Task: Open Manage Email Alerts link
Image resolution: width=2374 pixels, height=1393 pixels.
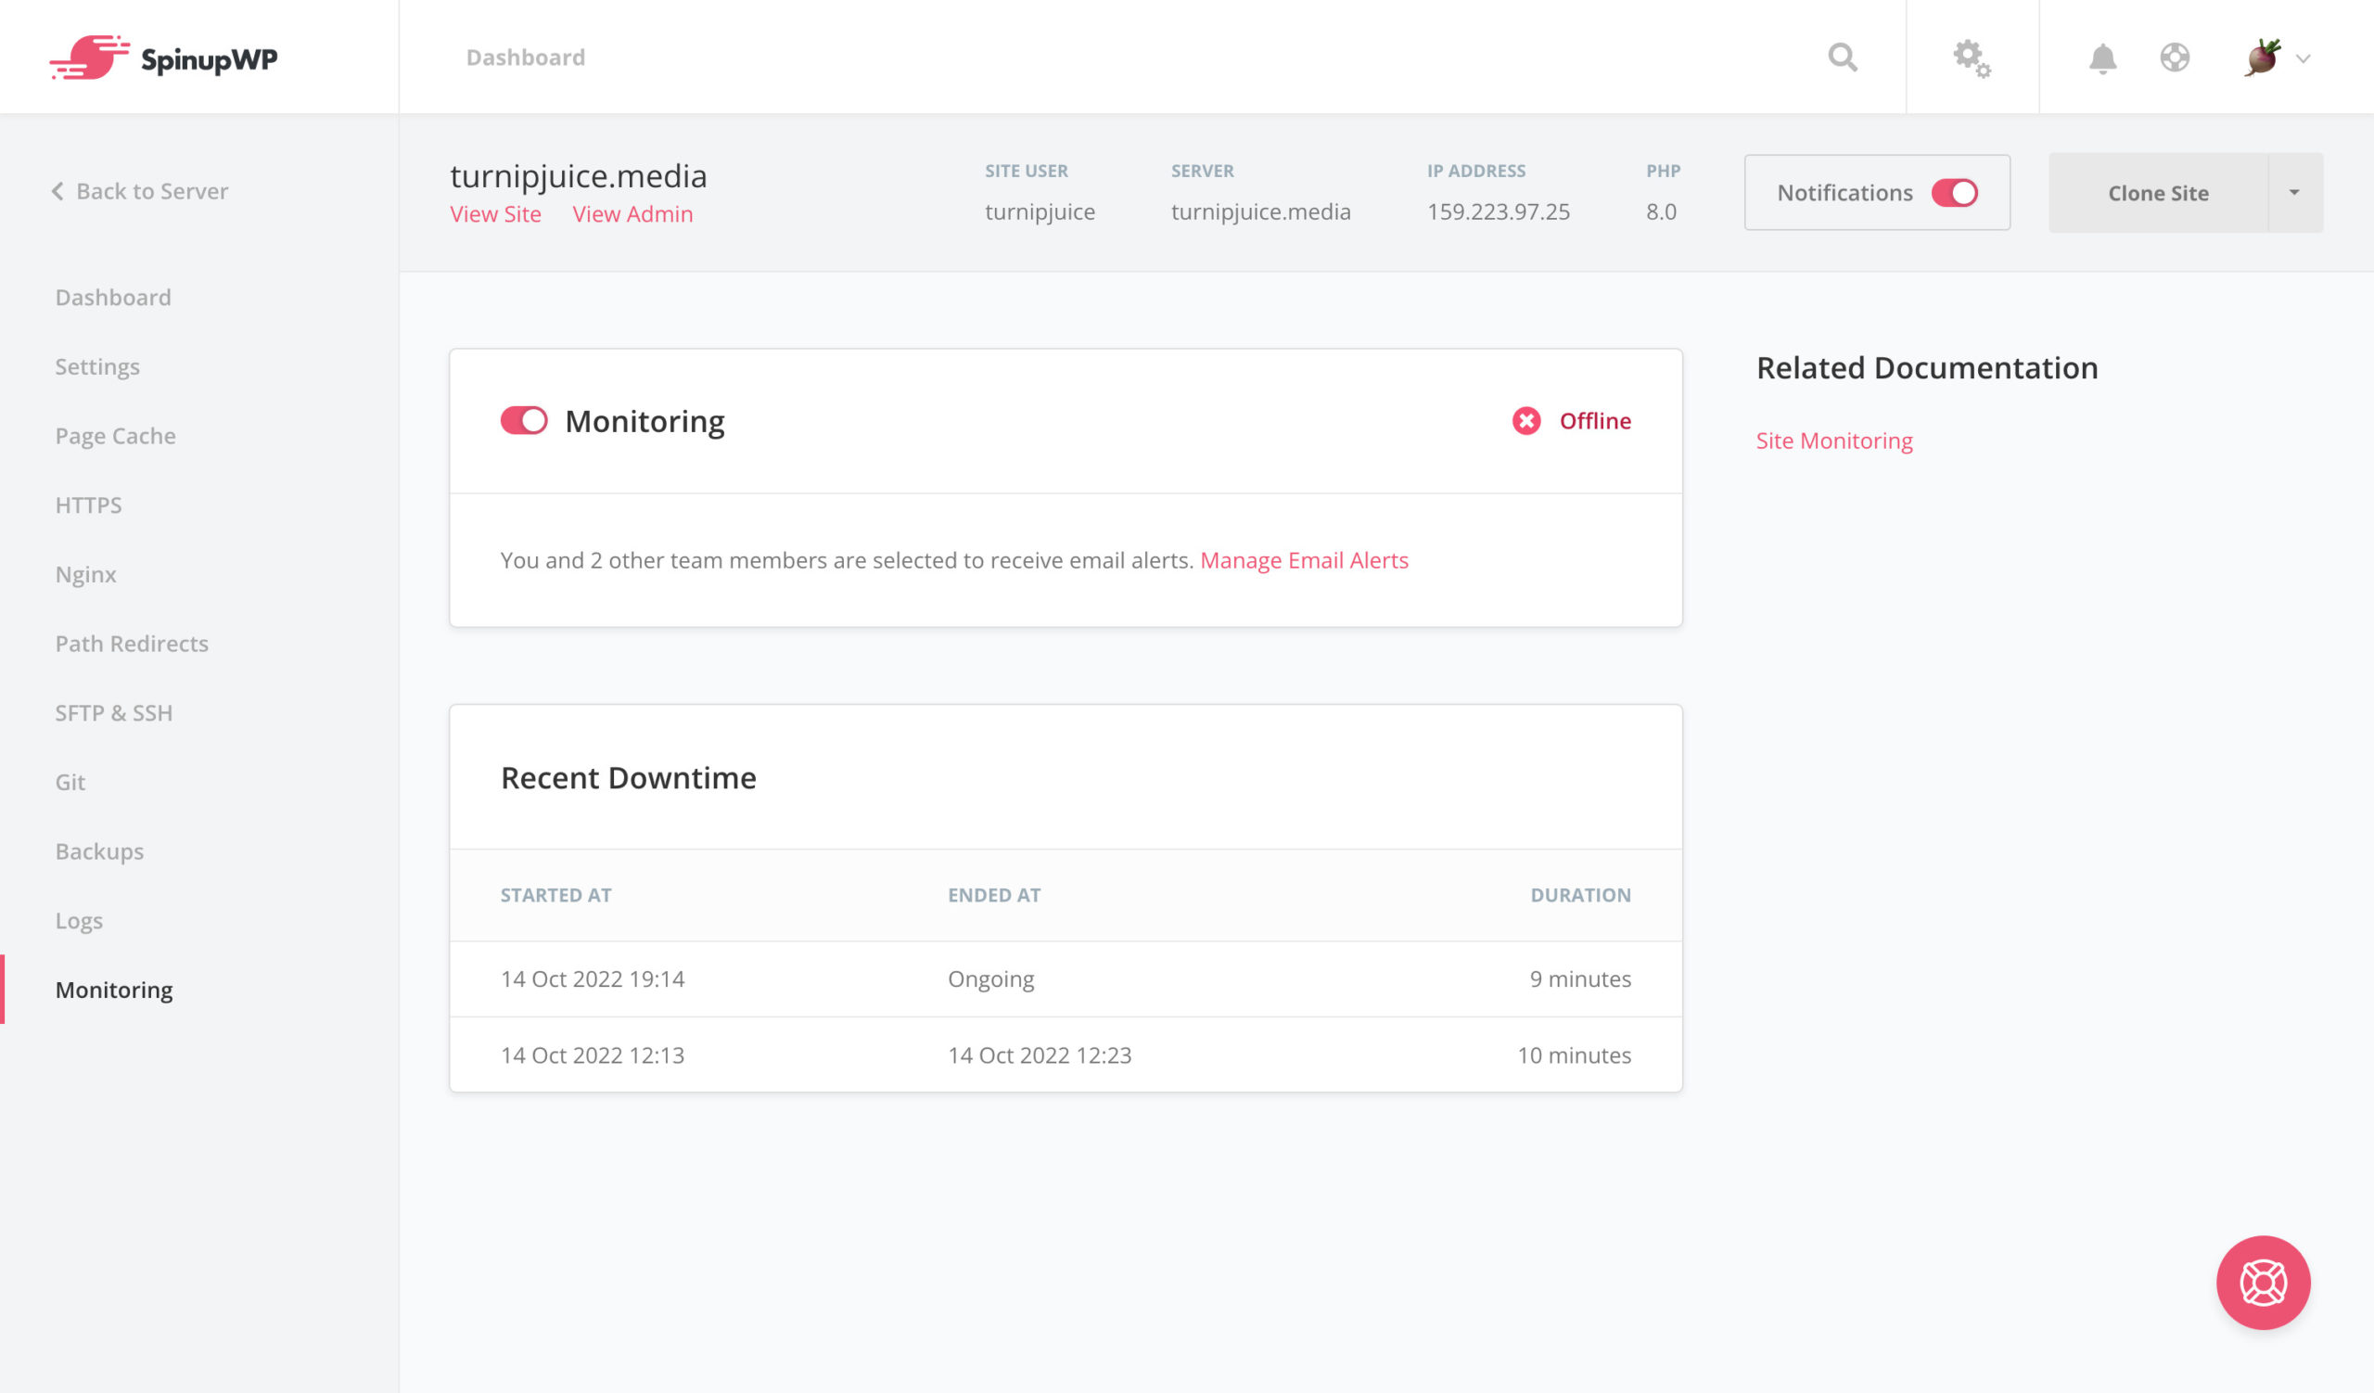Action: pyautogui.click(x=1304, y=559)
